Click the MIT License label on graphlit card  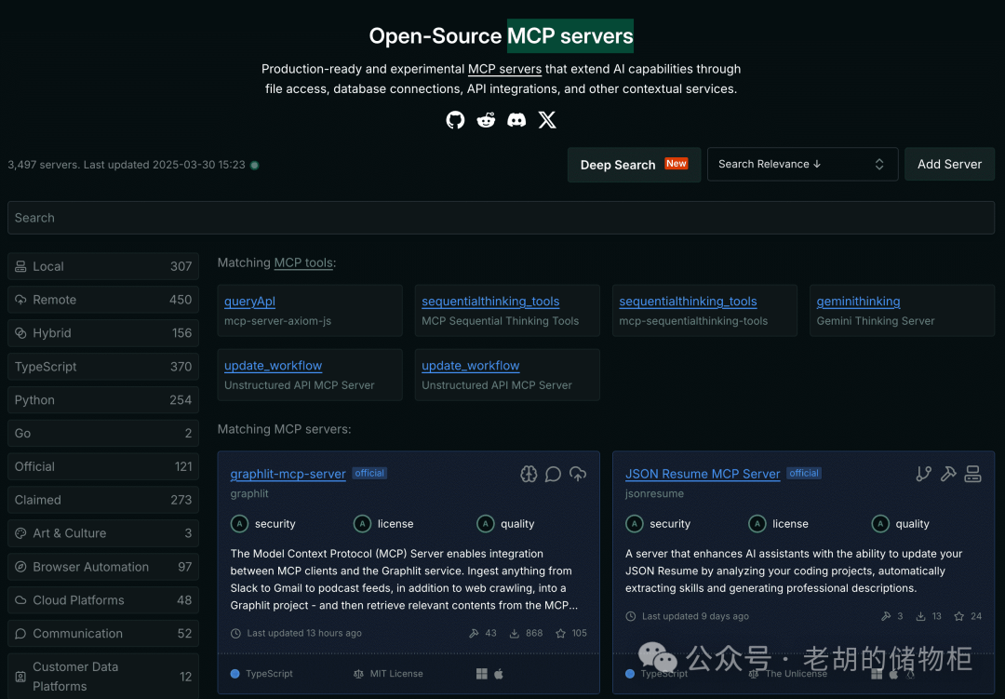coord(396,674)
